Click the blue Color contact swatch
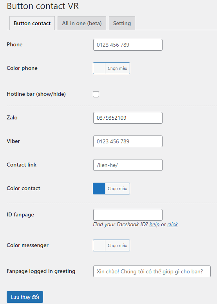 (99, 189)
